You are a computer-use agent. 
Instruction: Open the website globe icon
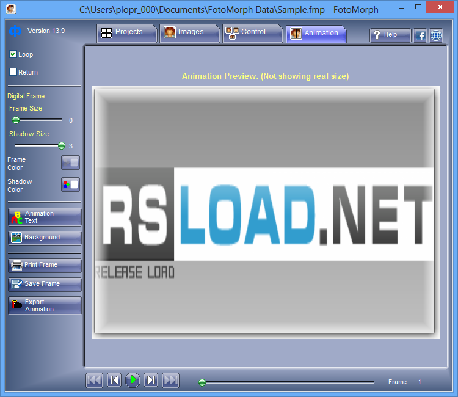[x=436, y=35]
